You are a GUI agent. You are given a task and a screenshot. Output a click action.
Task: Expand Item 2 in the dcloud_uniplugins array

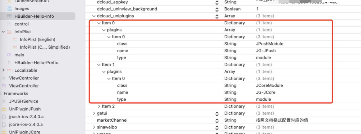[x=99, y=106]
